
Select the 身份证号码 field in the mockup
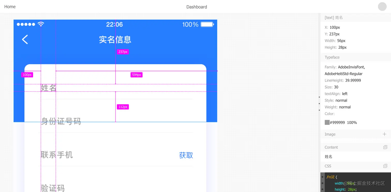(61, 121)
